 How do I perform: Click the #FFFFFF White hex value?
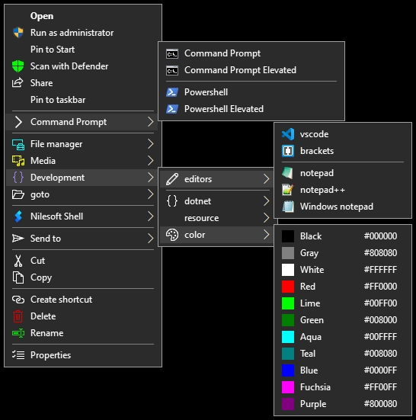[x=380, y=270]
